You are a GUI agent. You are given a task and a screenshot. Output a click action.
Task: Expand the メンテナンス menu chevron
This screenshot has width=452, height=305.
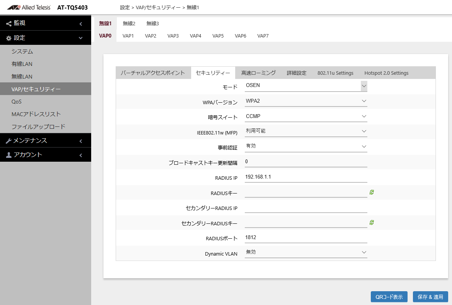[x=81, y=141]
